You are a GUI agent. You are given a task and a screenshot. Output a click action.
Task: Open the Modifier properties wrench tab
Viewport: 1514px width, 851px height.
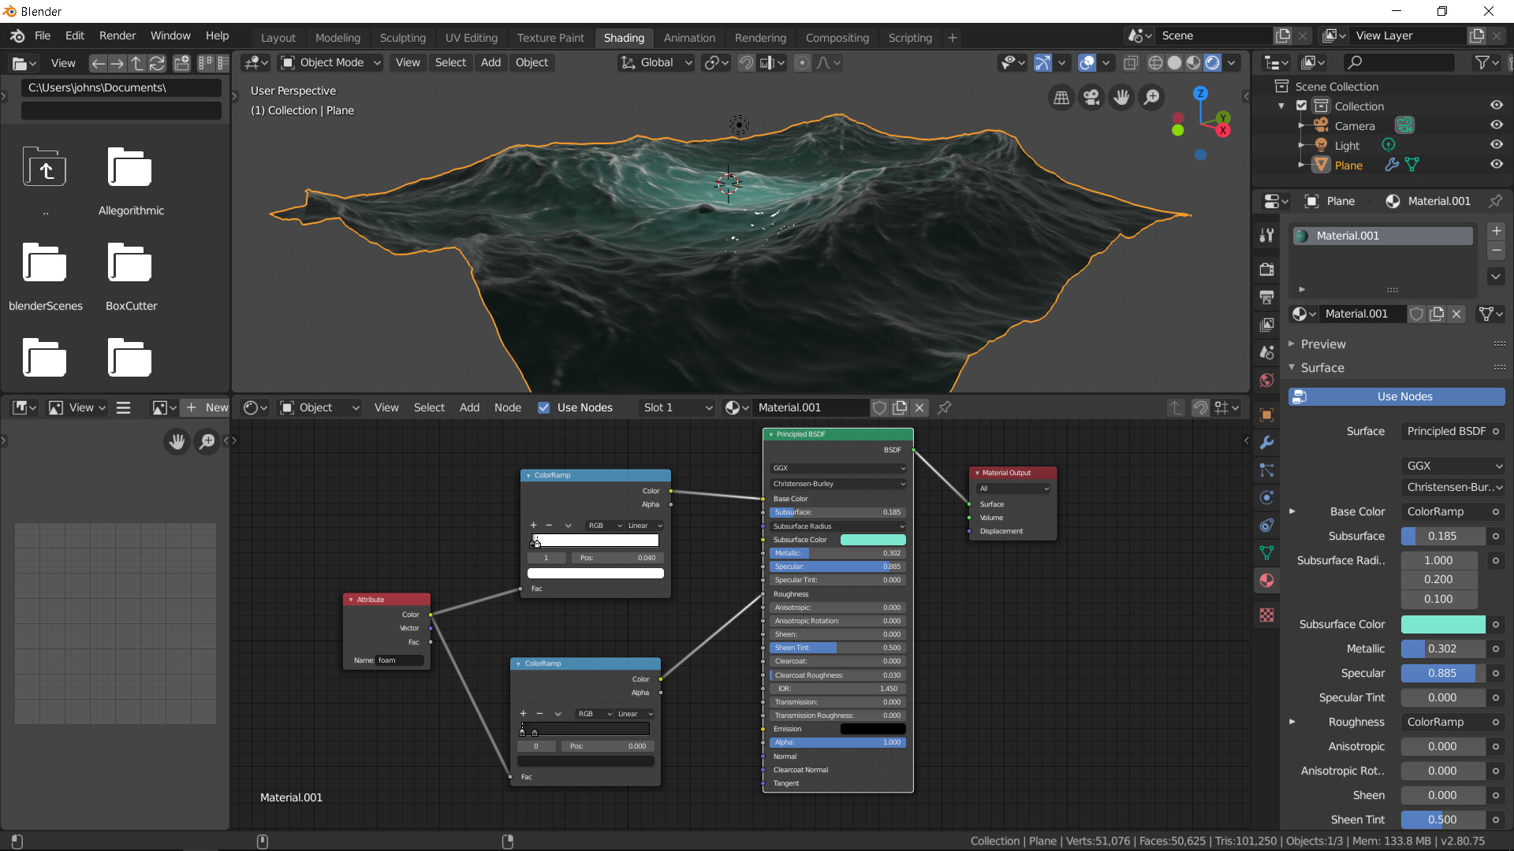pyautogui.click(x=1267, y=443)
